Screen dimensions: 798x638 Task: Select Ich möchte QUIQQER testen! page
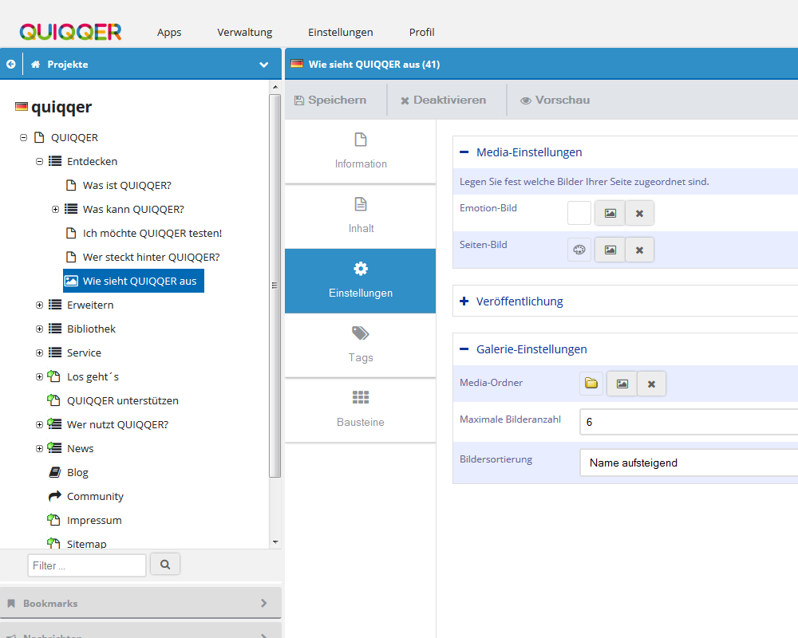click(152, 233)
